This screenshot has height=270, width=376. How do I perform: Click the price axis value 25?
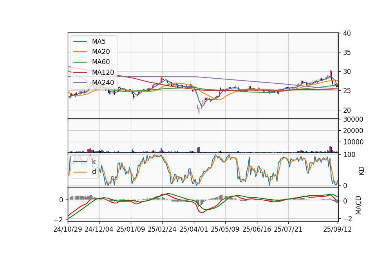(347, 91)
